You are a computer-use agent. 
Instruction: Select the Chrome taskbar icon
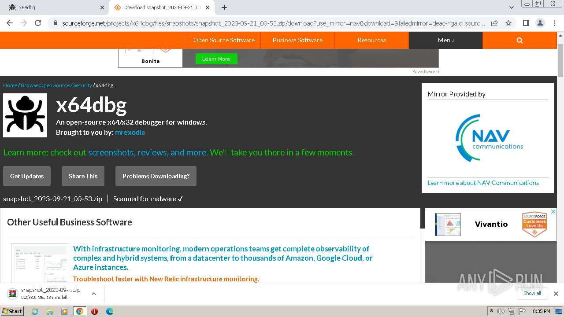79,311
